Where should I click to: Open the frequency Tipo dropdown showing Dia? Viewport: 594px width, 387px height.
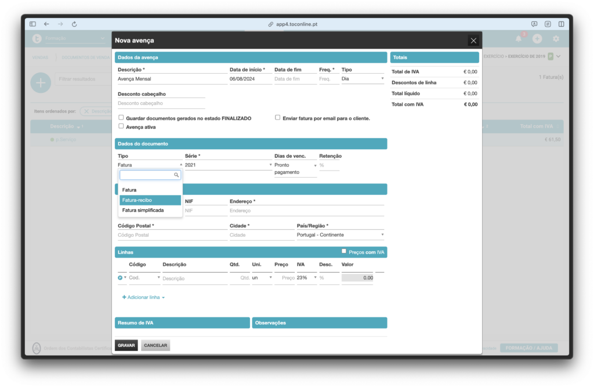(363, 79)
